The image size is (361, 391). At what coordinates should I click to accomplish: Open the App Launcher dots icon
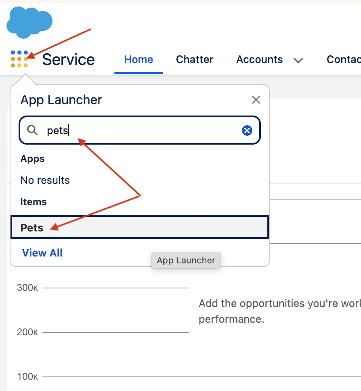click(x=19, y=59)
